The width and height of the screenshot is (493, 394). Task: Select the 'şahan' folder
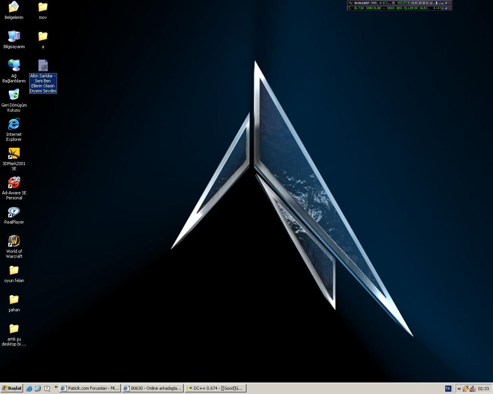pos(14,303)
